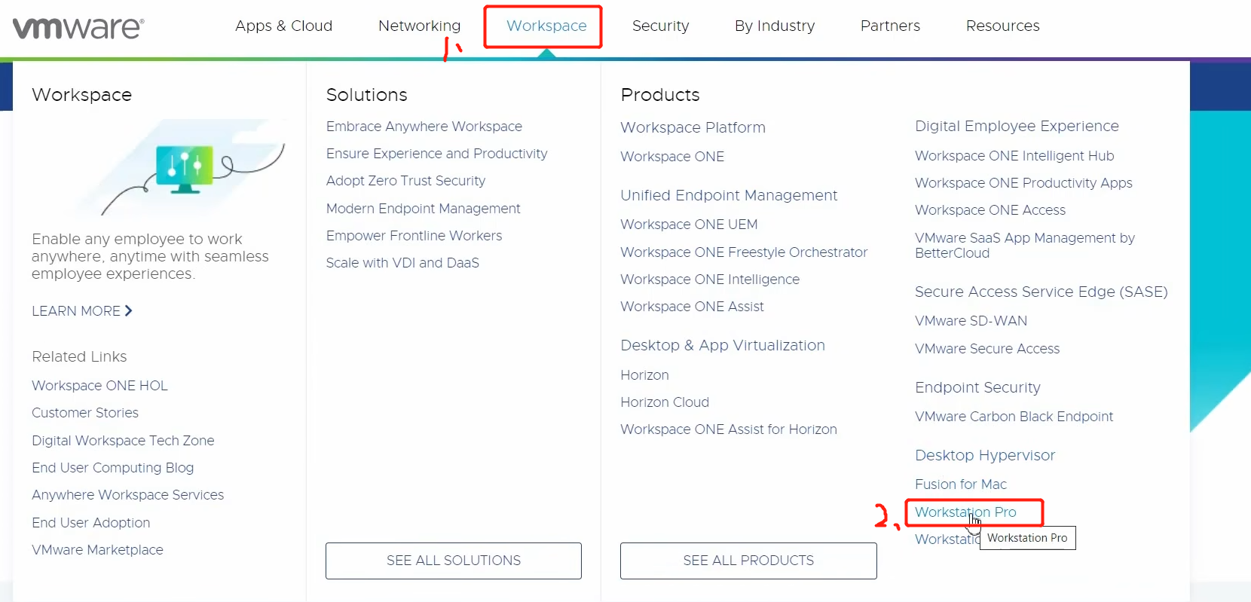This screenshot has height=602, width=1251.
Task: Open Embrace Anywhere Workspace solution
Action: tap(424, 127)
